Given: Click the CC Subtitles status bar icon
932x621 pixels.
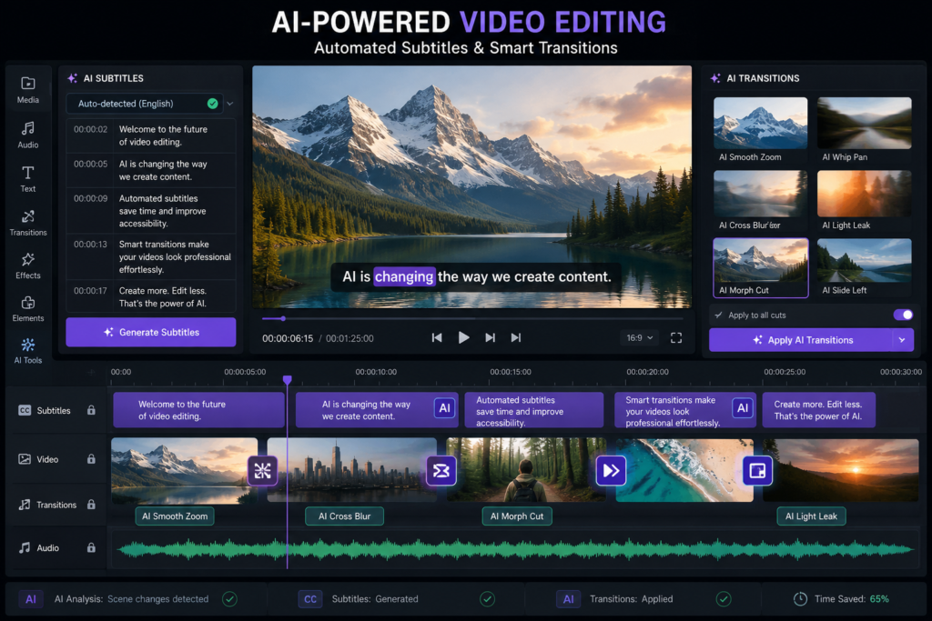Looking at the screenshot, I should 310,599.
